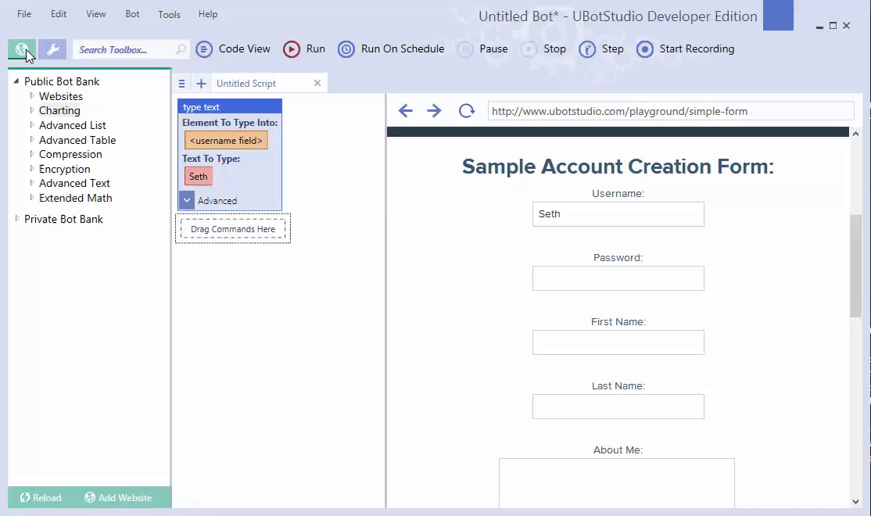Click the search magnifier icon in toolbox
The width and height of the screenshot is (871, 516).
click(181, 49)
